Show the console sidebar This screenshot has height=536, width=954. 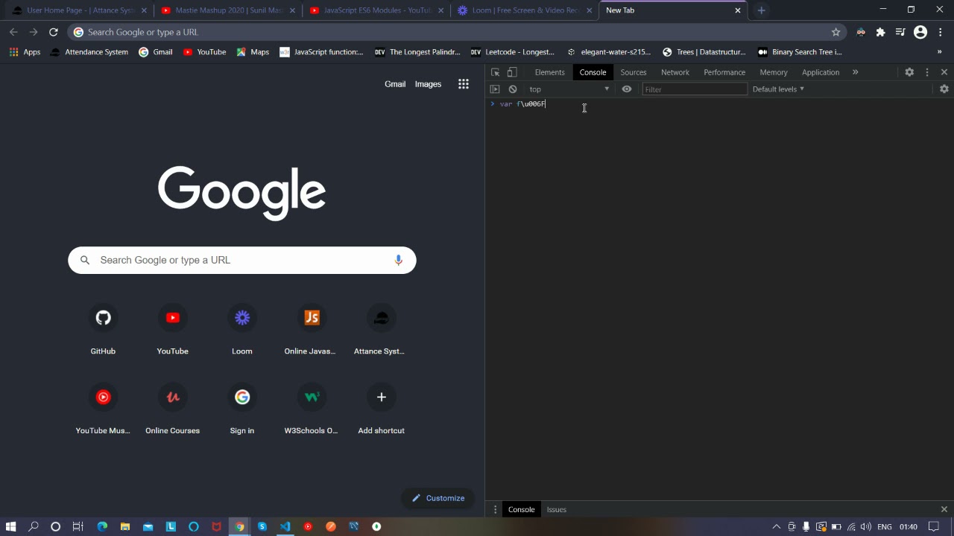[x=495, y=89]
